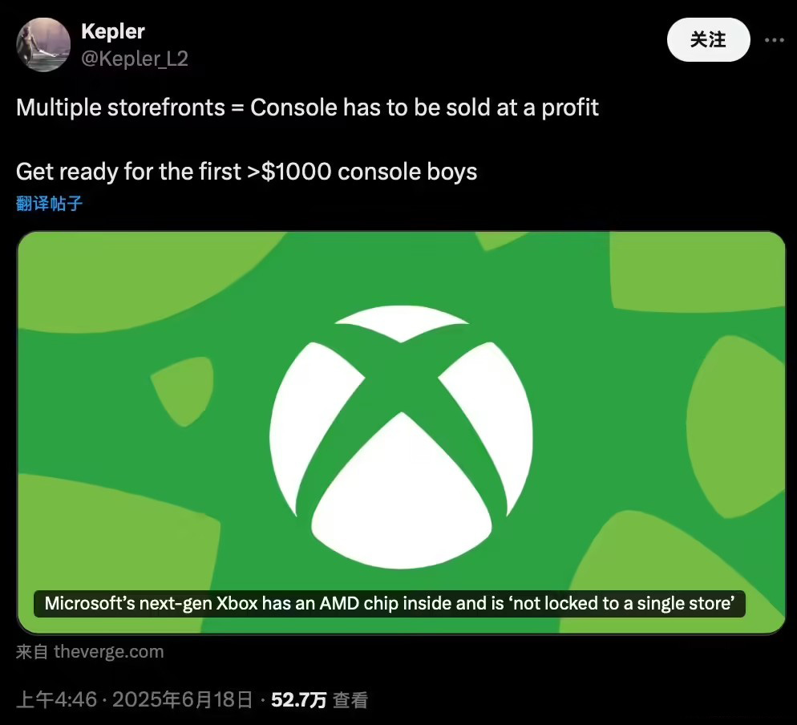This screenshot has width=797, height=725.
Task: Click the 52.7万 view count
Action: coord(298,700)
